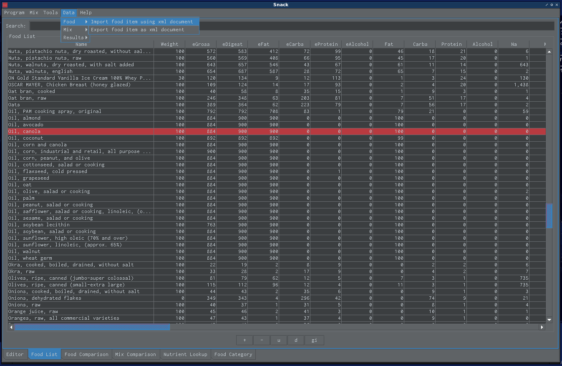The width and height of the screenshot is (562, 366).
Task: Click the vertical scrollbar thumb
Action: [549, 216]
